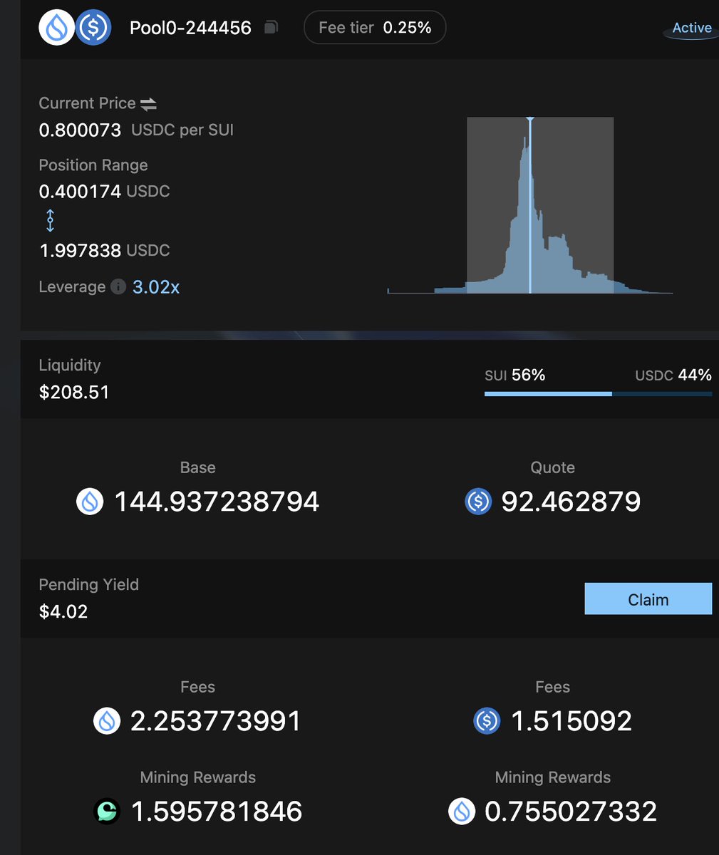Image resolution: width=719 pixels, height=855 pixels.
Task: Click the SUI icon next to the Base amount
Action: [90, 501]
